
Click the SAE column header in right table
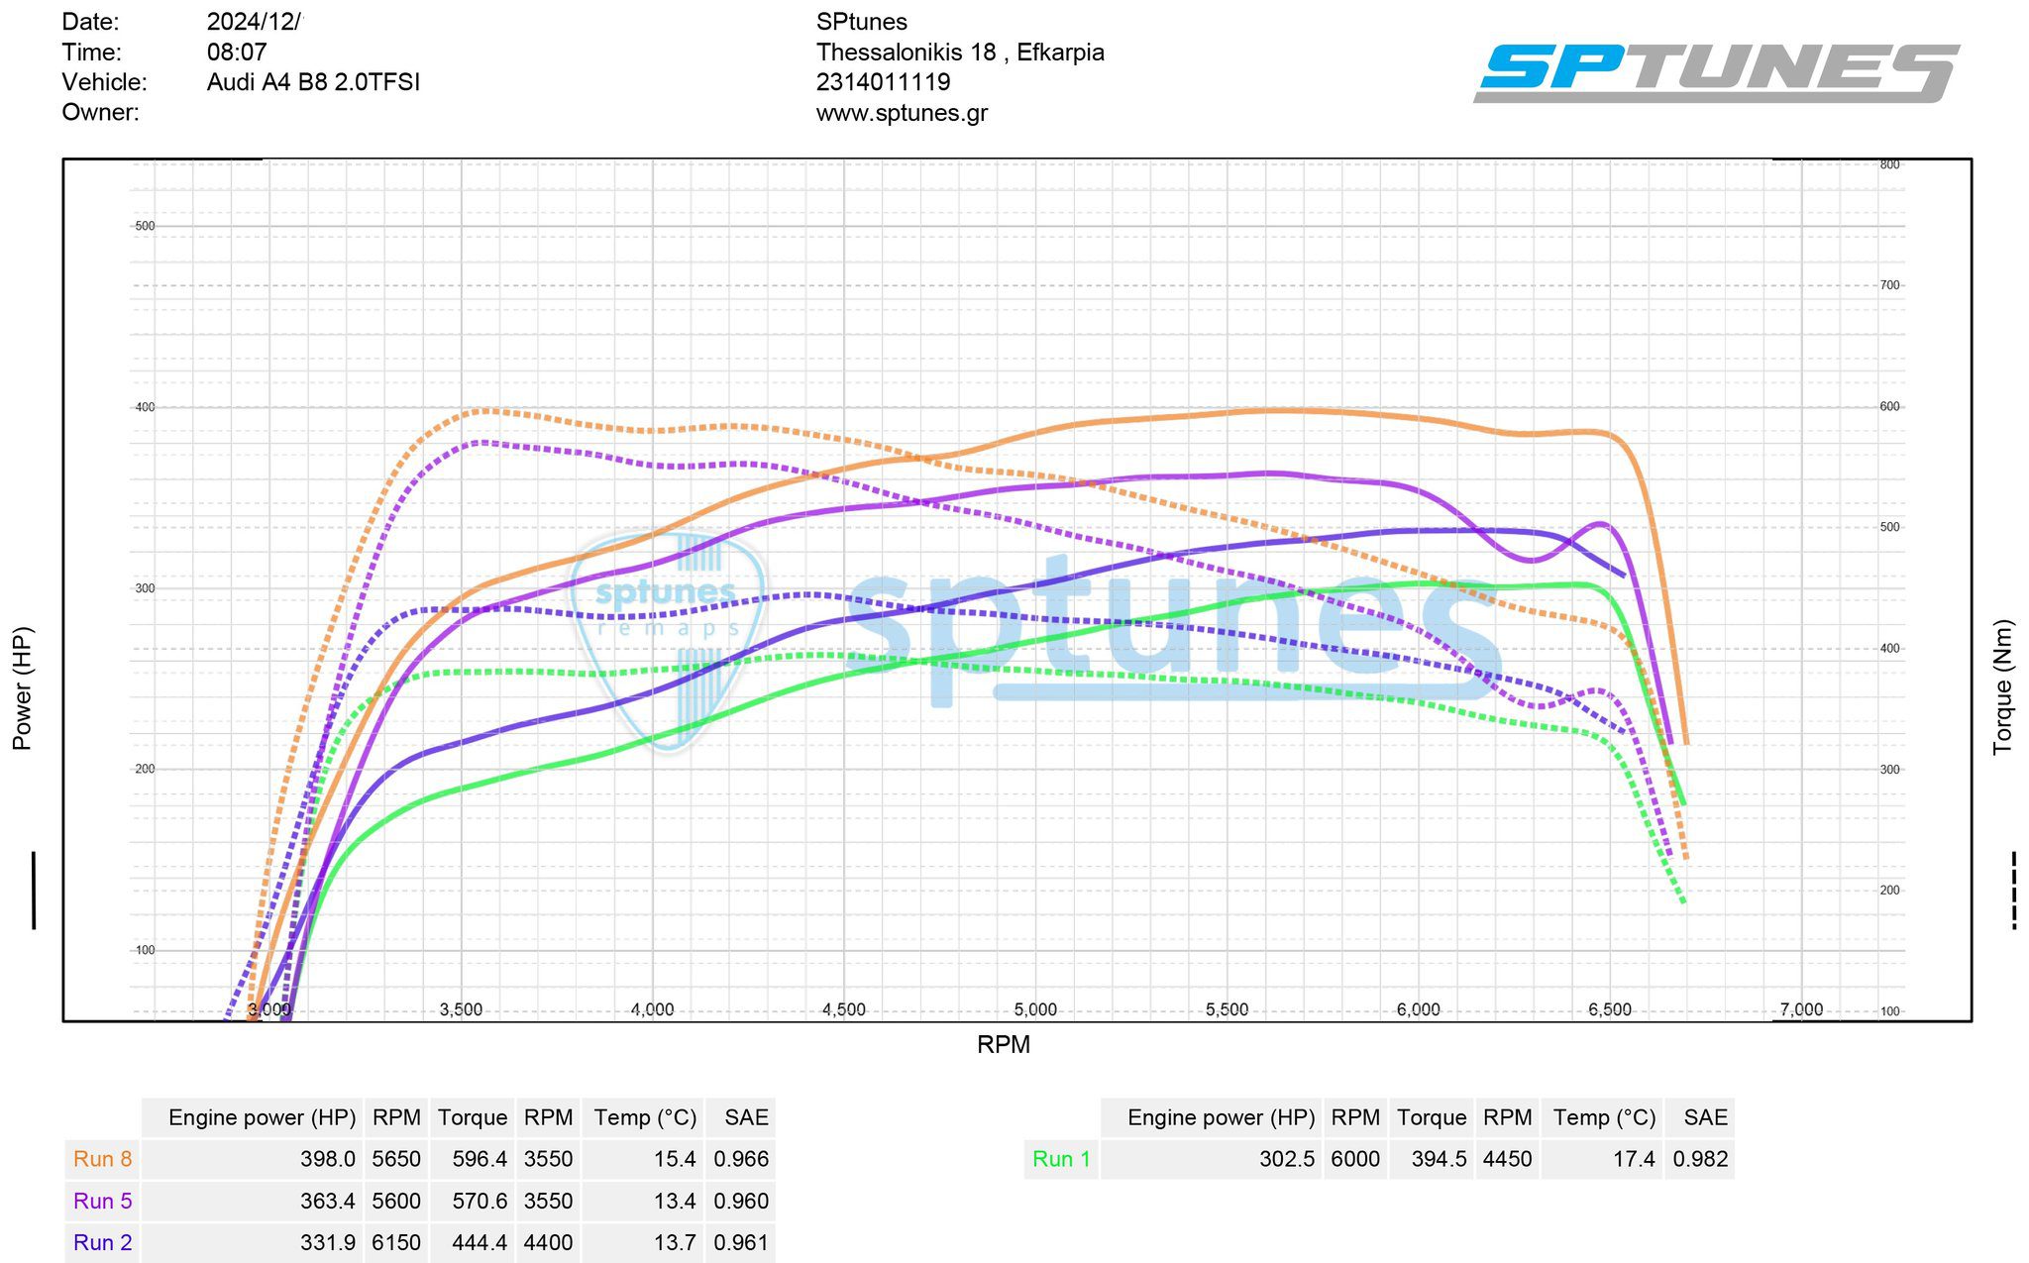(x=1704, y=1117)
